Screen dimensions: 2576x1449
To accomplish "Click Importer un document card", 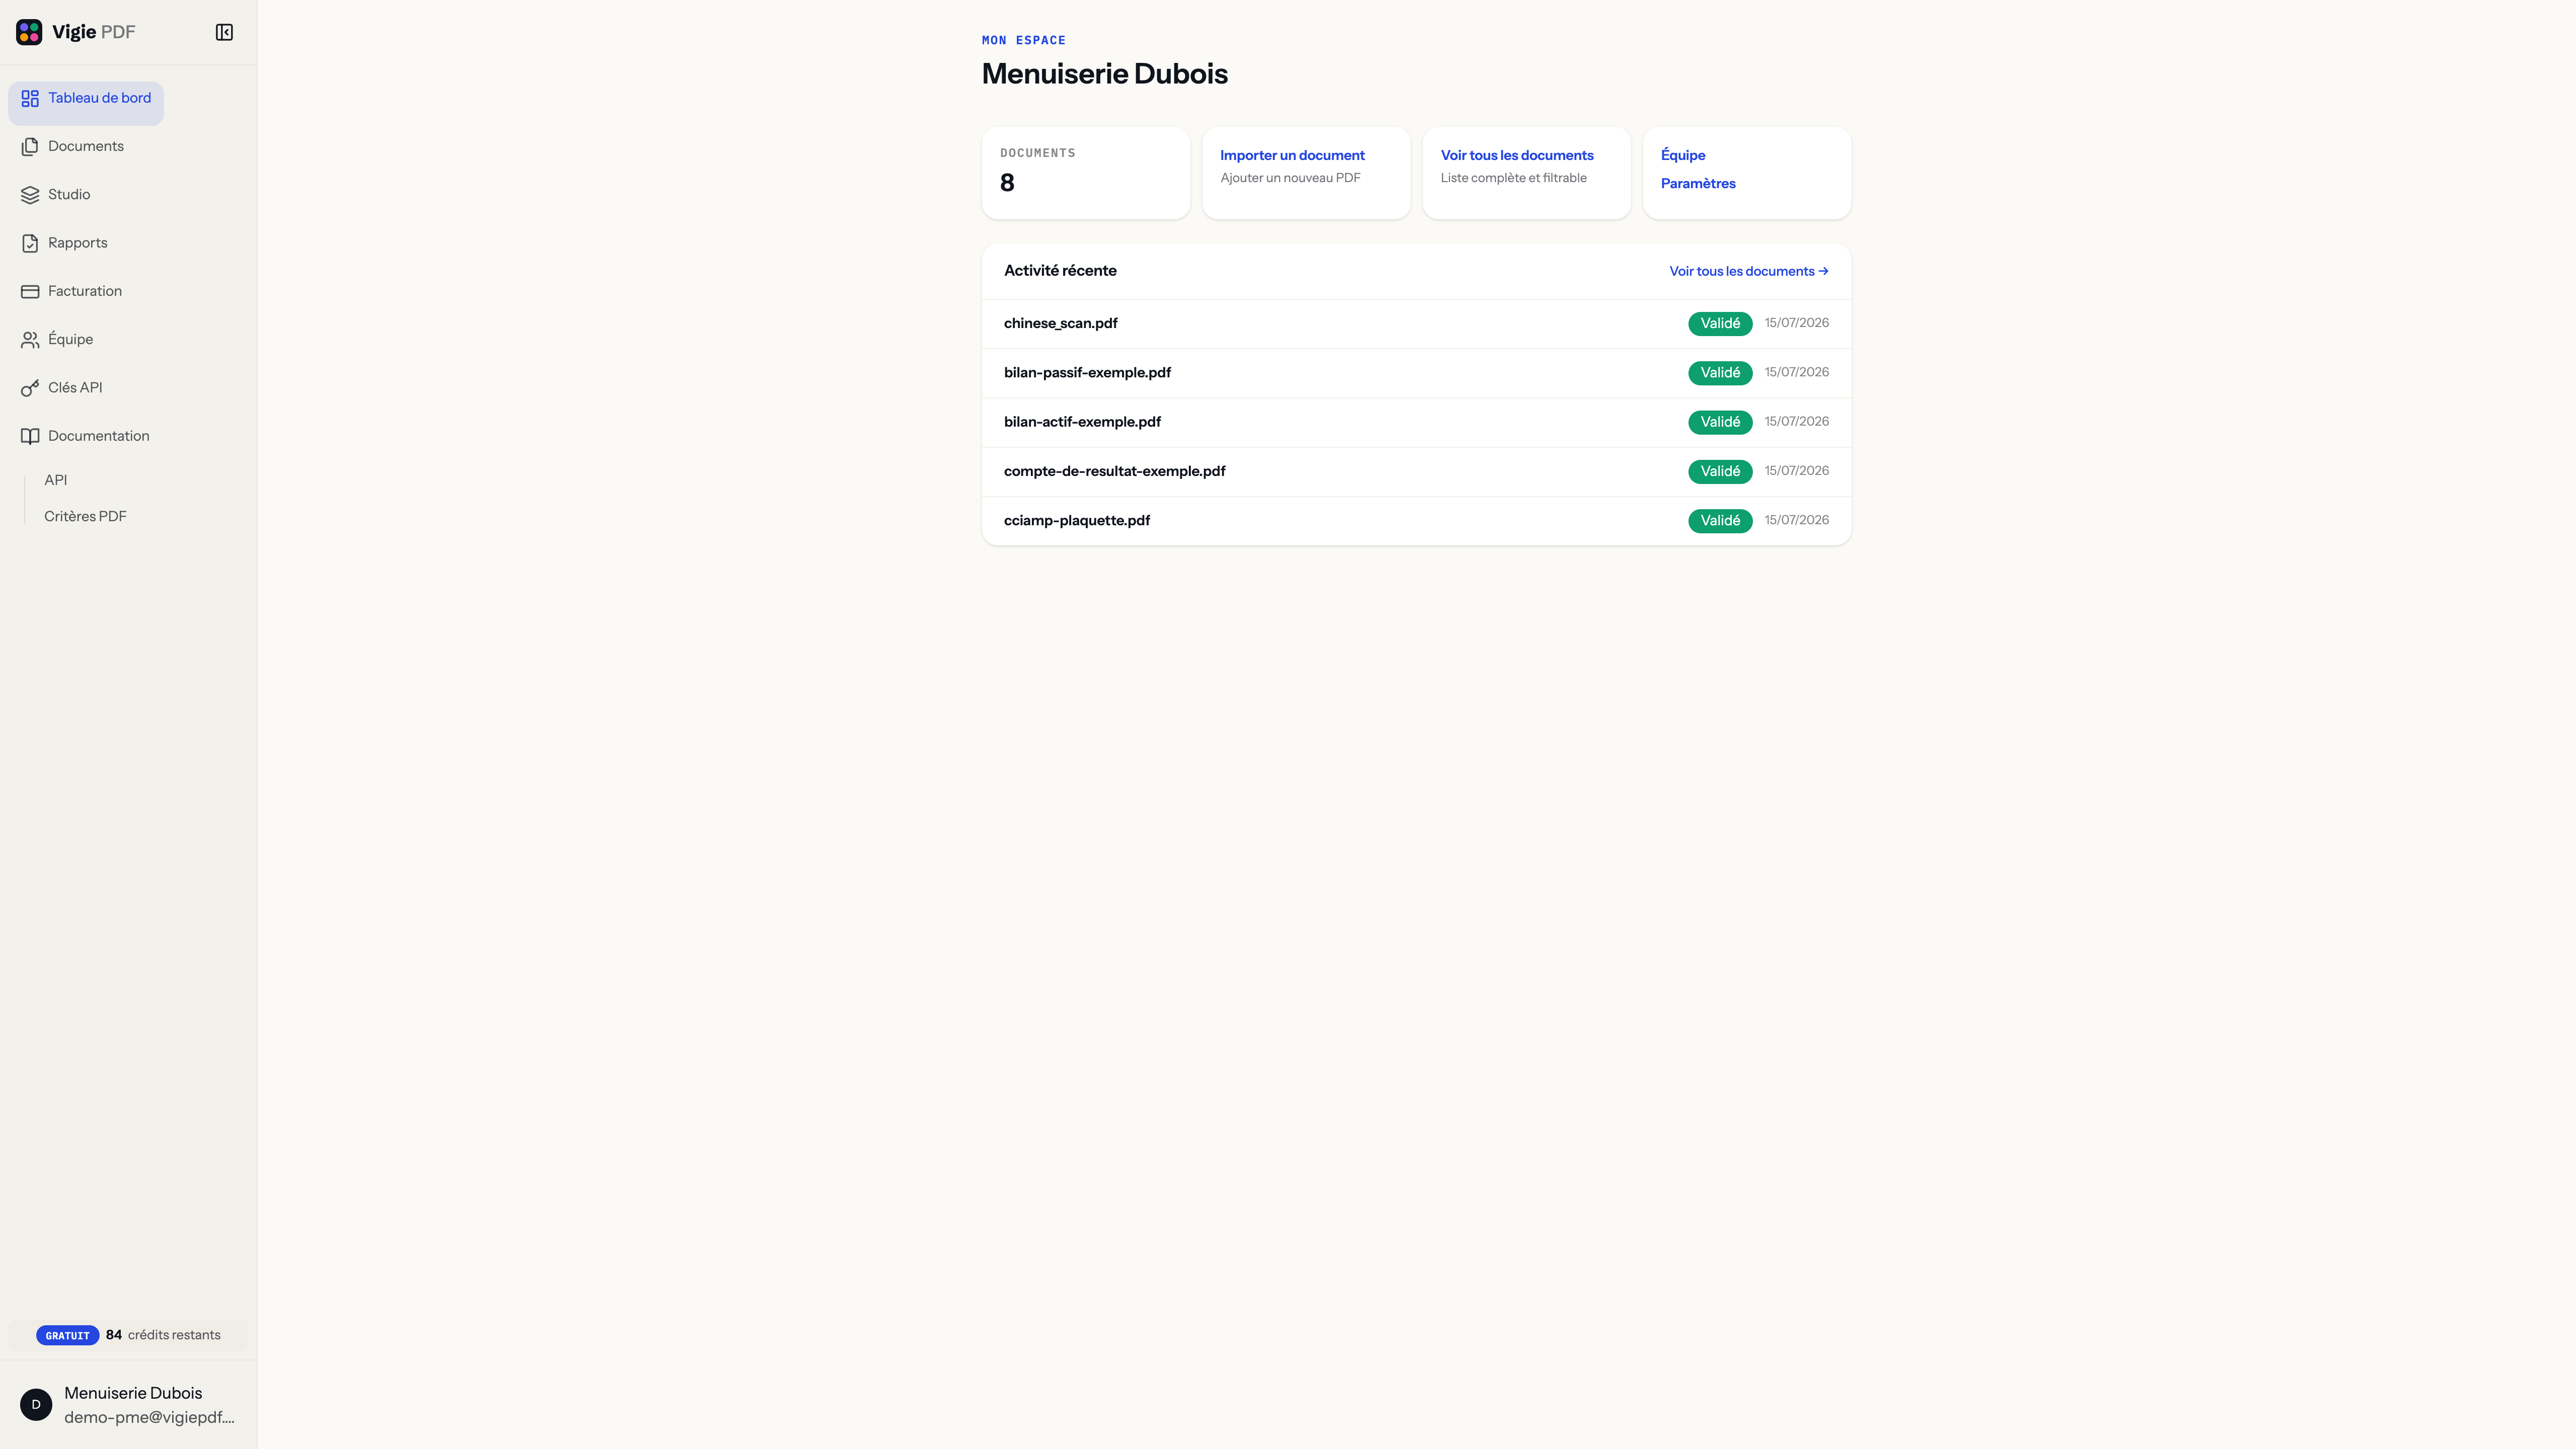I will point(1306,173).
